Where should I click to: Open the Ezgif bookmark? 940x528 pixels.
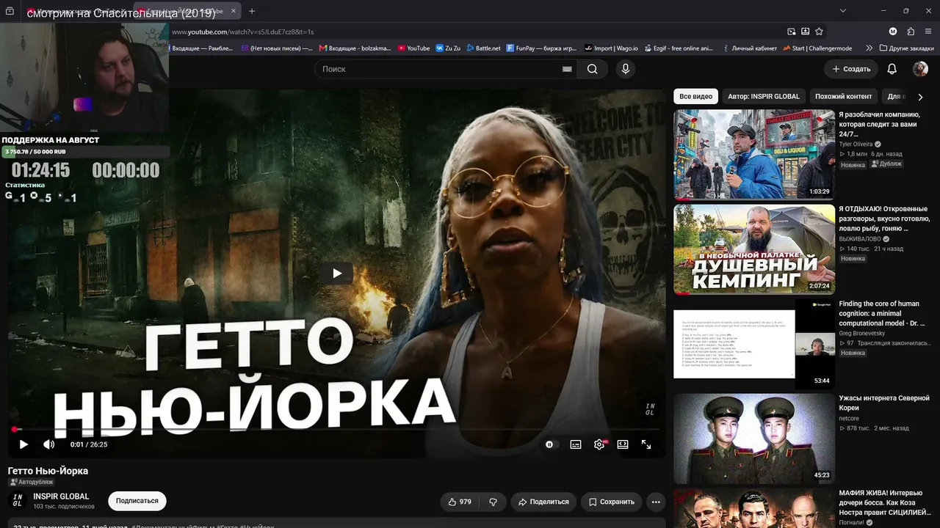679,48
